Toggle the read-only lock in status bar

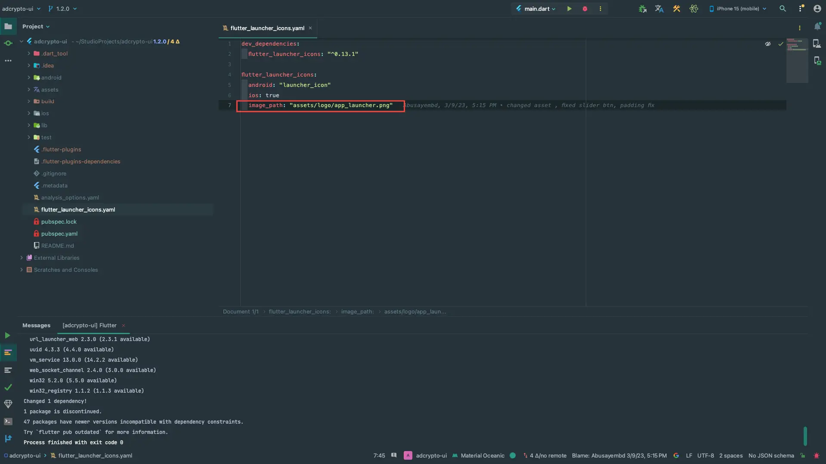[802, 455]
